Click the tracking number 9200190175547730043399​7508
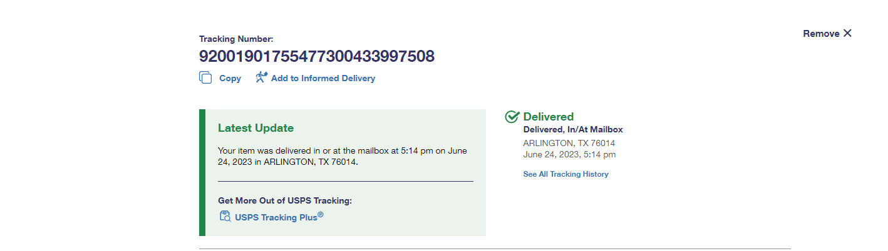The width and height of the screenshot is (888, 251). (x=316, y=56)
